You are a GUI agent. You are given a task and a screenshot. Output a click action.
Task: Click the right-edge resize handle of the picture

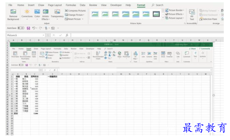tap(214, 95)
